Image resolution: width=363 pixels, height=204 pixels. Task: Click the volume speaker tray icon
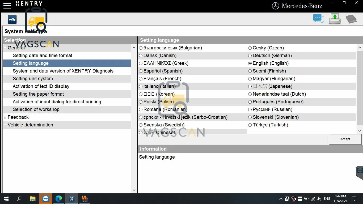tap(319, 199)
